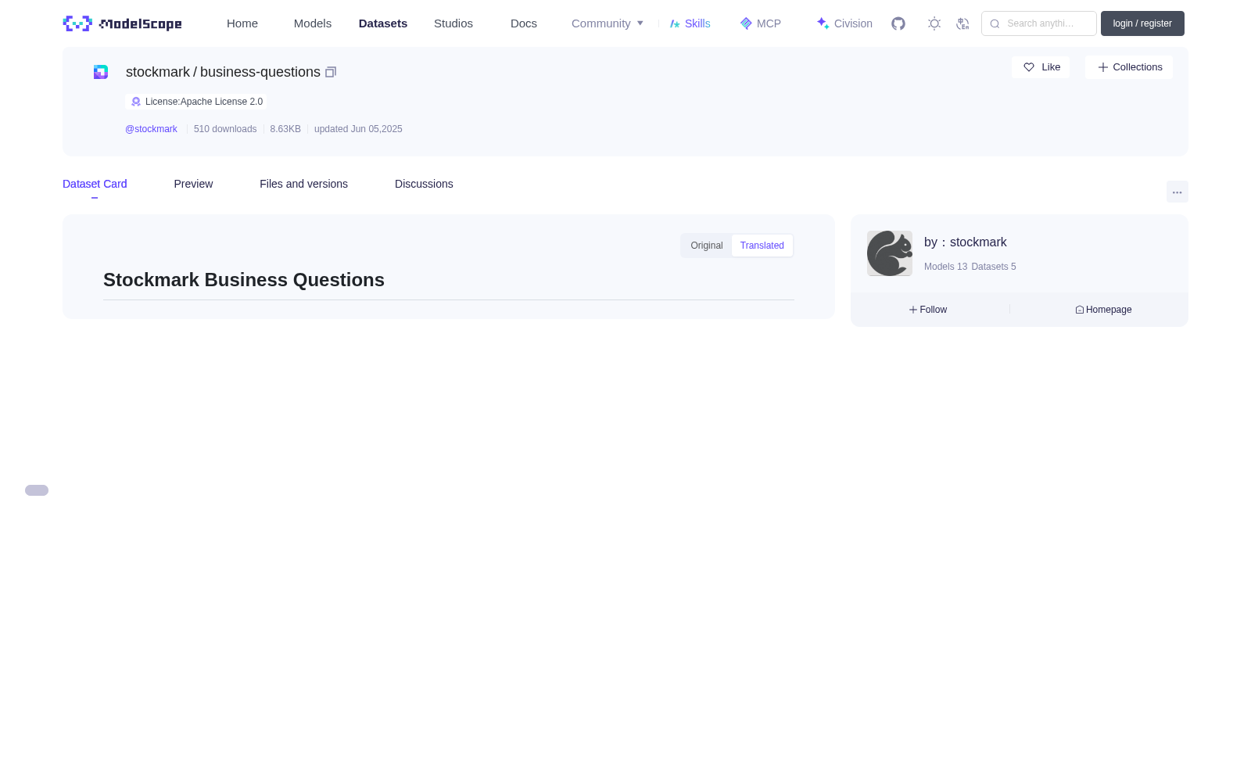Follow the stockmark organization
1251x782 pixels.
[928, 310]
